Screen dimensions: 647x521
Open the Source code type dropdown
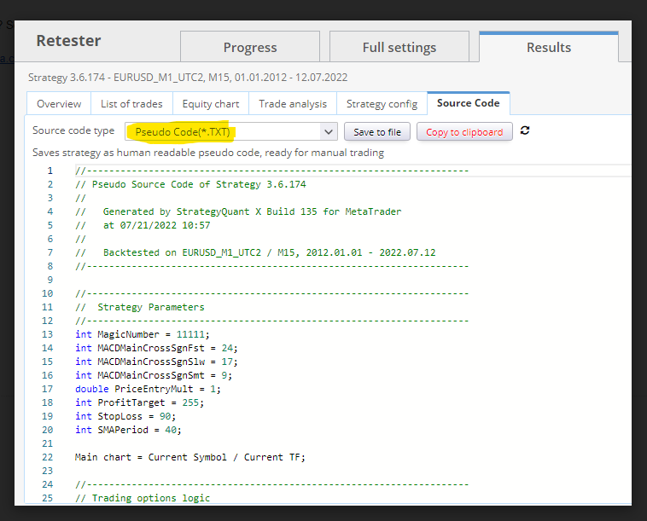point(231,132)
